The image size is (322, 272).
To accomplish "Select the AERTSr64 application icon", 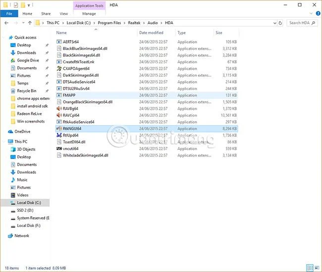I will (59, 42).
